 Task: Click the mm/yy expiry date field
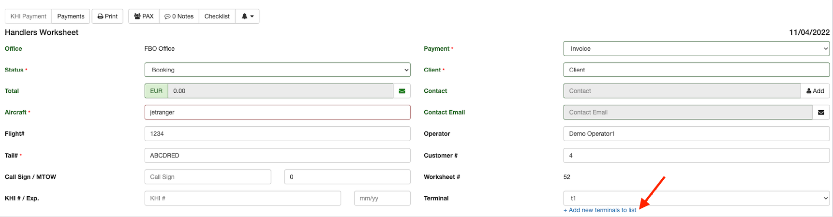point(382,198)
